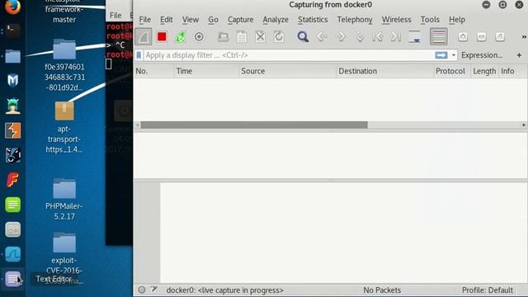Jump to the last packet icon
This screenshot has width=528, height=297.
[x=396, y=36]
